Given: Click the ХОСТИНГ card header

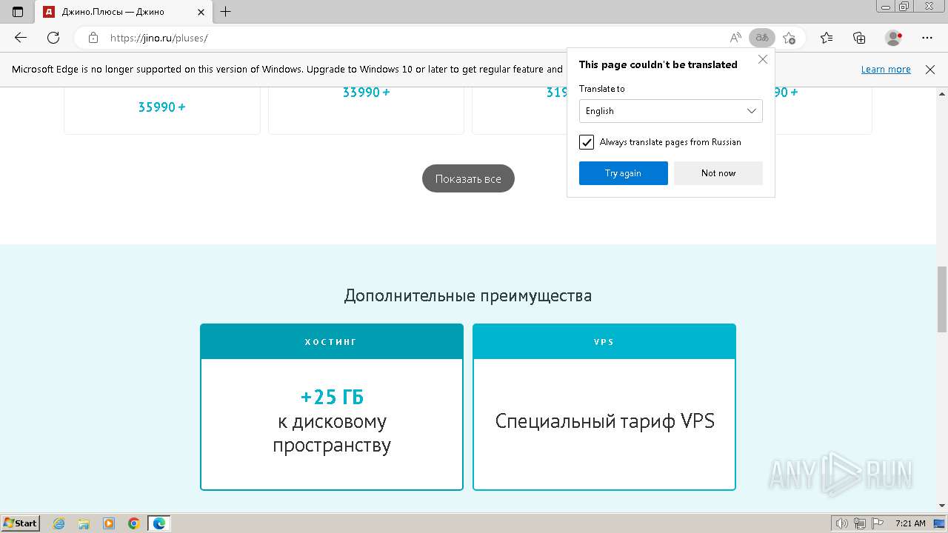Looking at the screenshot, I should pos(331,342).
